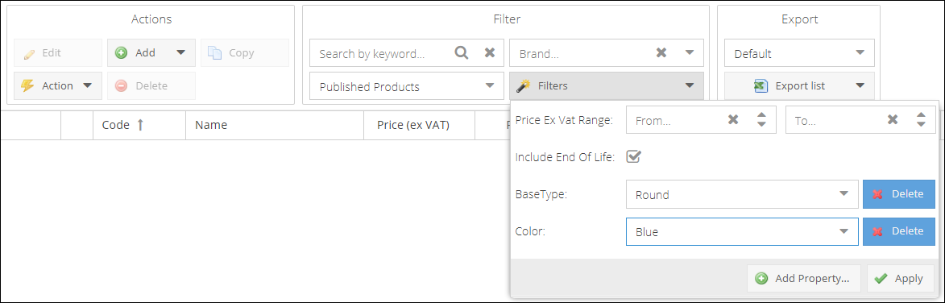945x303 pixels.
Task: Sort by the Code column arrow
Action: [140, 125]
